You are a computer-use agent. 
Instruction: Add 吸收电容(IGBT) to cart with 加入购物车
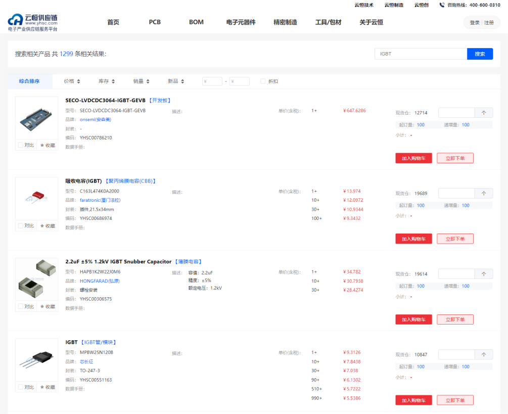[413, 239]
